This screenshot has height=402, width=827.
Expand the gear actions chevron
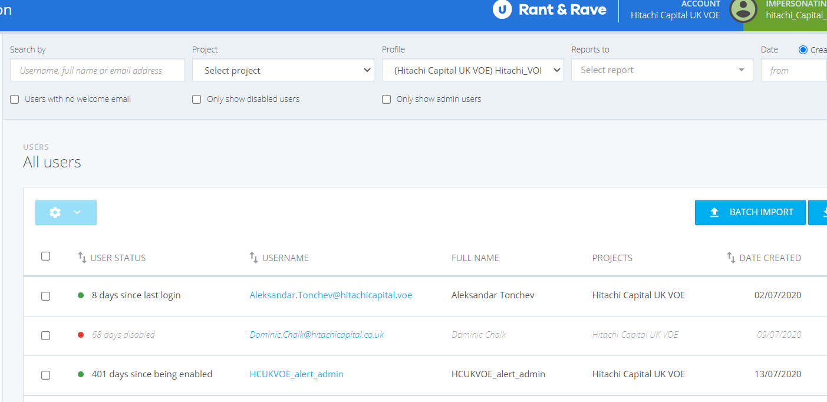click(x=77, y=212)
